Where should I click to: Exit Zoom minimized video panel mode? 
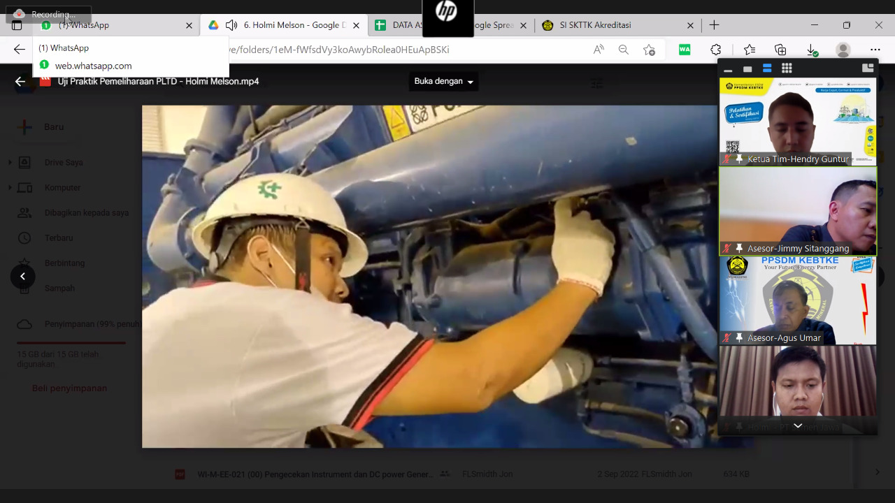(868, 68)
